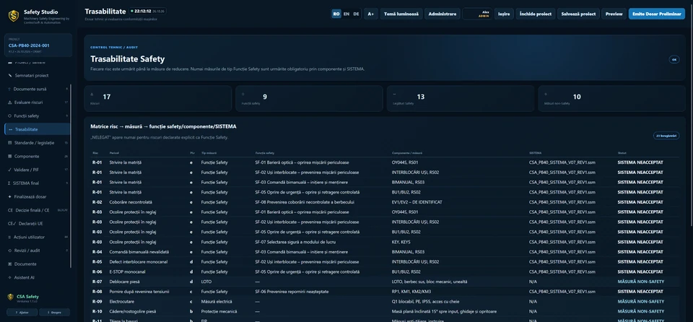Increase font size with the A+ button

tap(371, 14)
